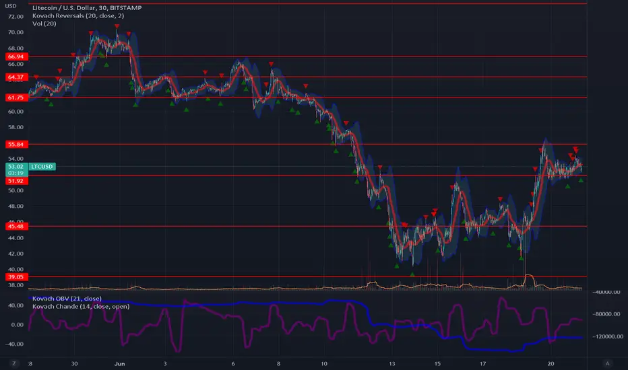This screenshot has width=628, height=370.
Task: Click the date axis label 10
Action: (x=324, y=363)
